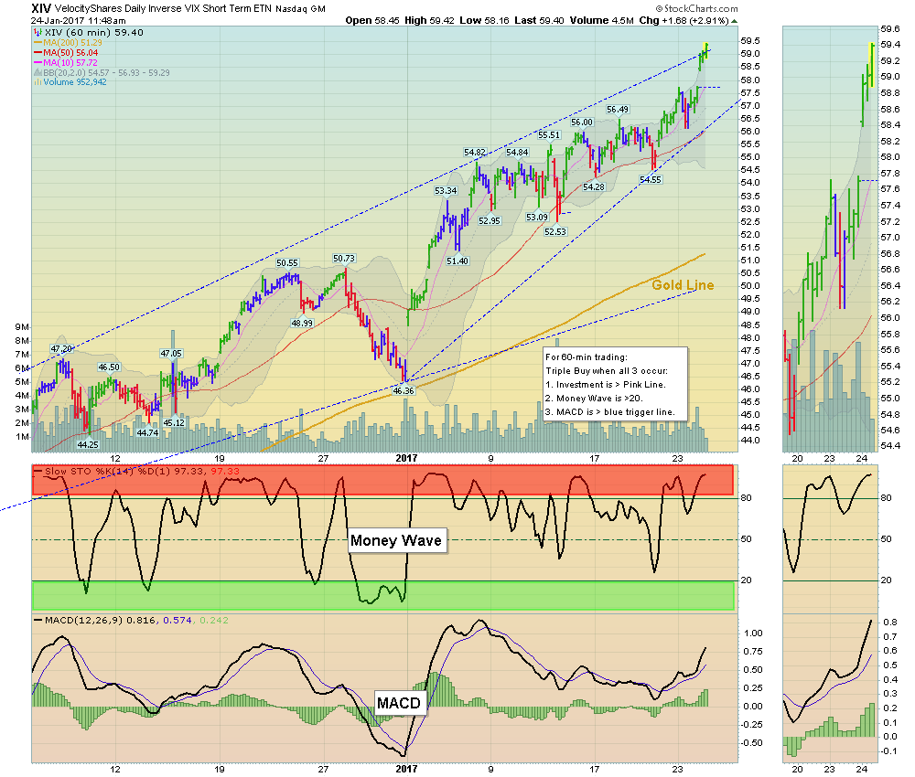Click 'Money Wave is >20' rule

[x=594, y=399]
